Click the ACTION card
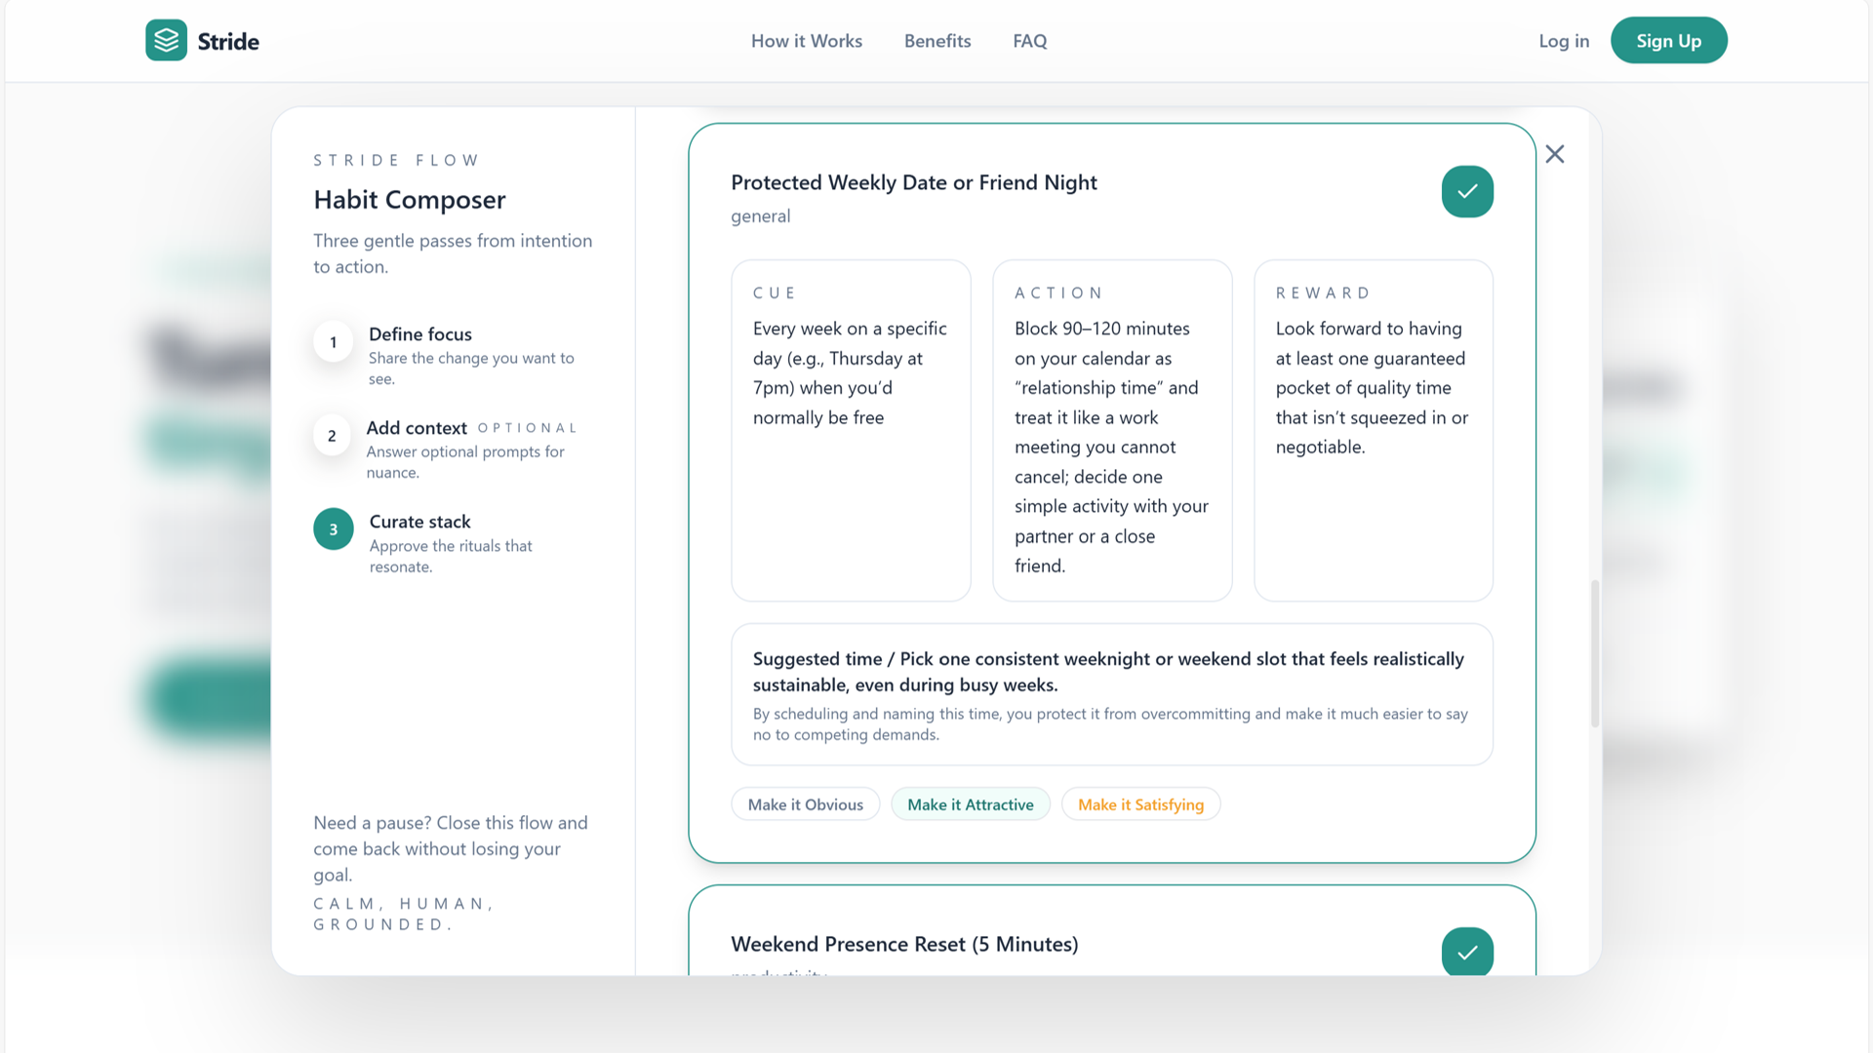The height and width of the screenshot is (1053, 1873). (x=1111, y=430)
